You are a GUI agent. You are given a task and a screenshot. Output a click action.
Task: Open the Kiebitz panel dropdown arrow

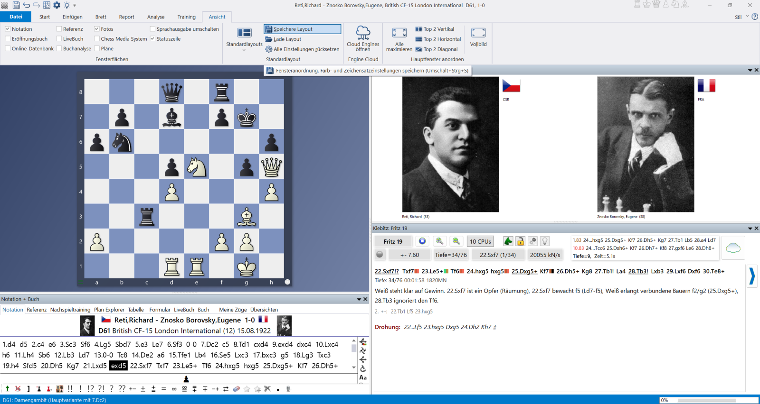tap(750, 229)
